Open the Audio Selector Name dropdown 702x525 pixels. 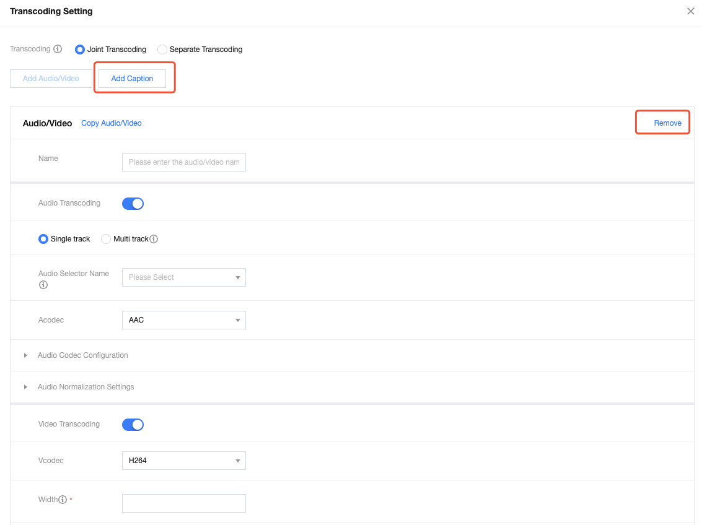[183, 277]
